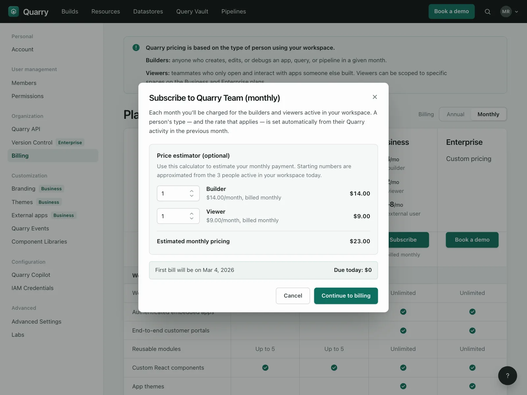Increase Builder count with up arrow
Image resolution: width=527 pixels, height=395 pixels.
click(x=192, y=191)
